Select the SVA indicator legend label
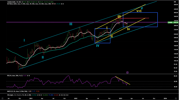This screenshot has width=180, height=100. pos(19,95)
